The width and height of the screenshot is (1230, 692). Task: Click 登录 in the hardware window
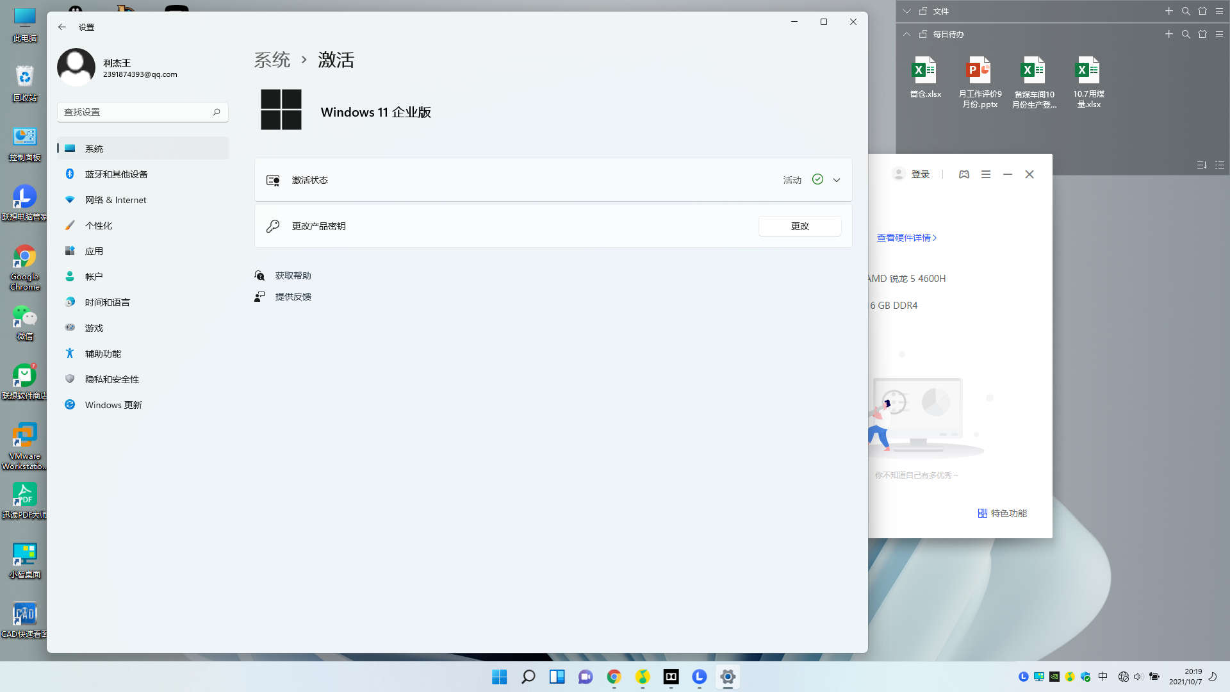[920, 174]
